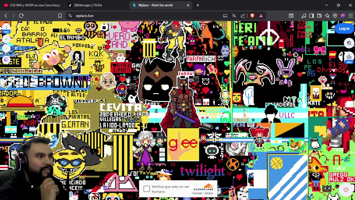Click the share page icon
The image size is (355, 200).
(243, 16)
